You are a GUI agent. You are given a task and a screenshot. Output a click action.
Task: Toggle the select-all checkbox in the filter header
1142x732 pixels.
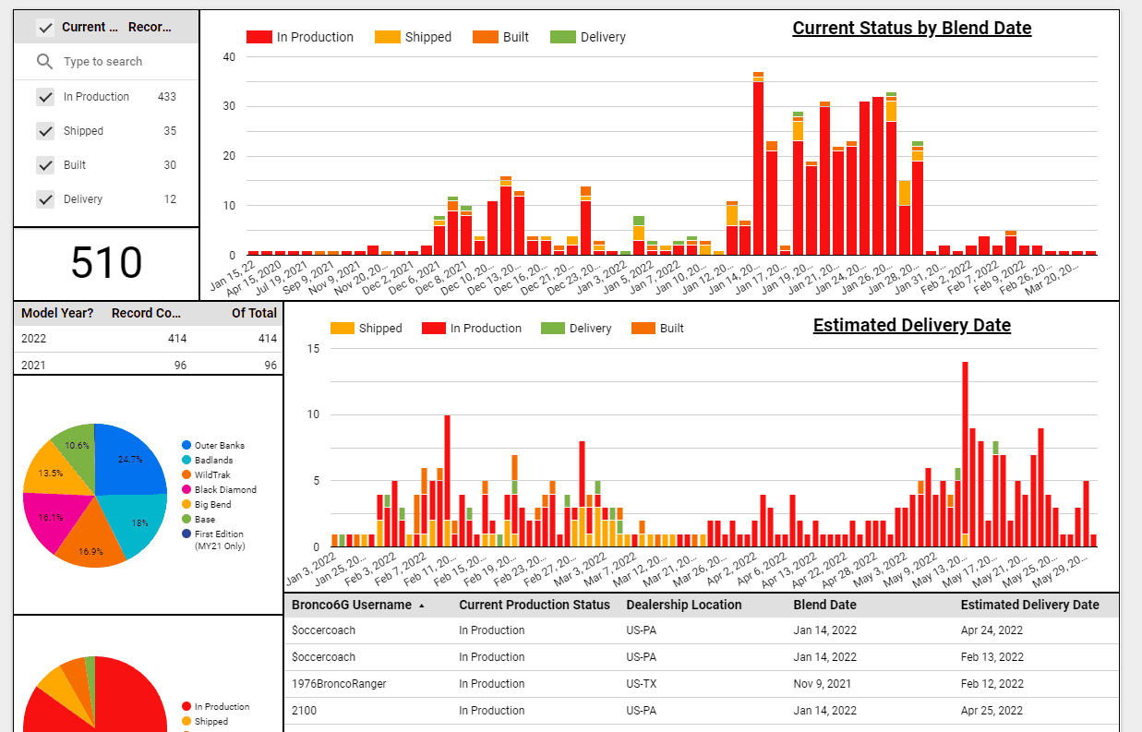[45, 28]
